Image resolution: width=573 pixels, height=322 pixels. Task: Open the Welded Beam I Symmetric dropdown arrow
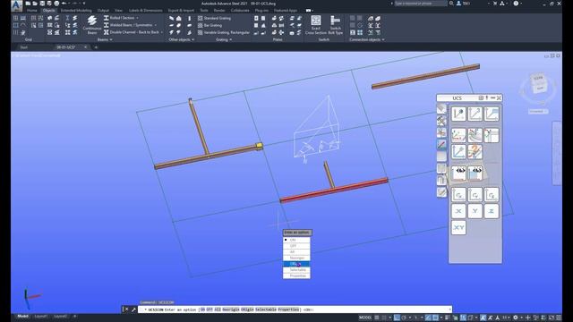[x=156, y=25]
